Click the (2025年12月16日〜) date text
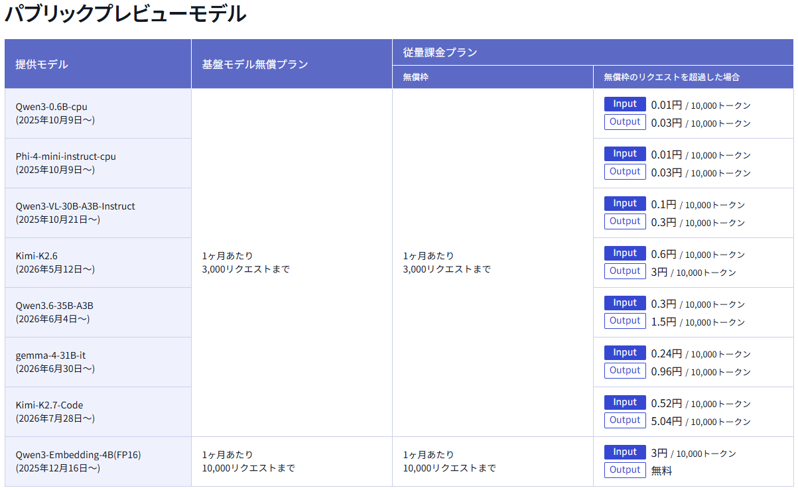Viewport: 798px width, 490px height. pyautogui.click(x=58, y=468)
